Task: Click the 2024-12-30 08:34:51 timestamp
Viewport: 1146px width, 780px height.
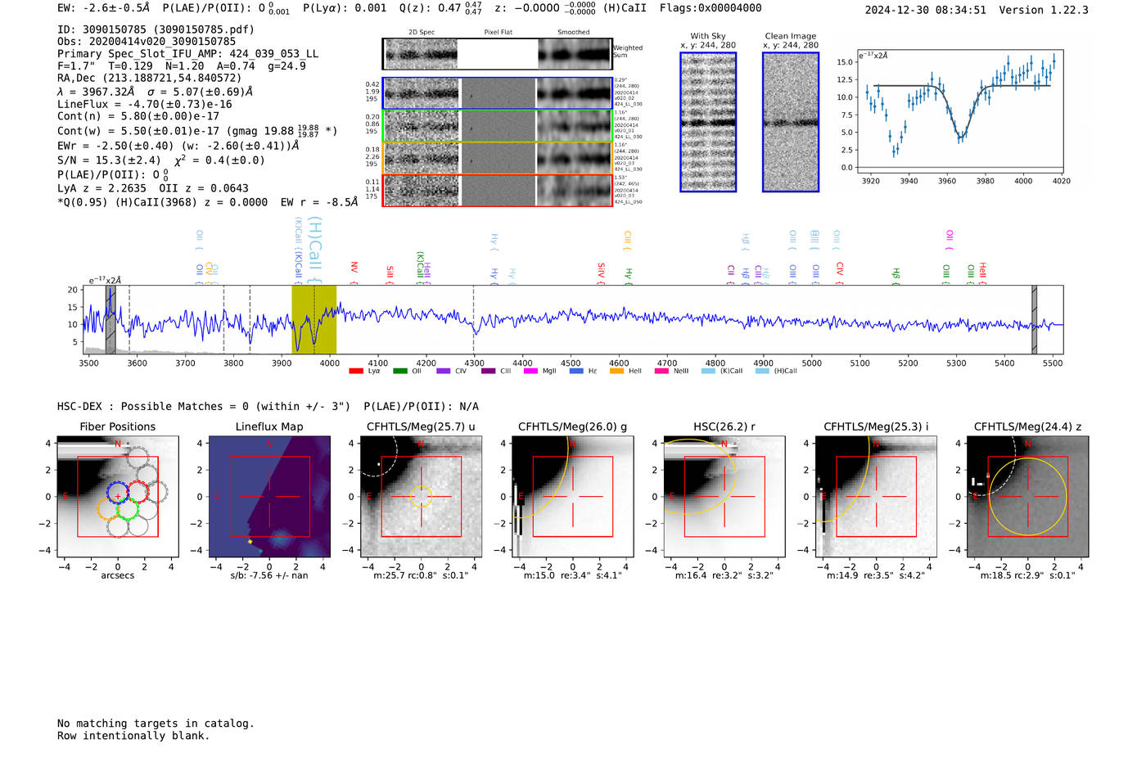Action: 926,10
